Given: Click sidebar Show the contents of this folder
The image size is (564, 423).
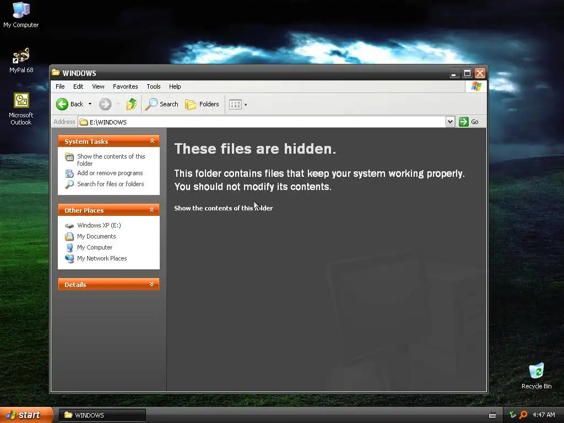Looking at the screenshot, I should 111,160.
